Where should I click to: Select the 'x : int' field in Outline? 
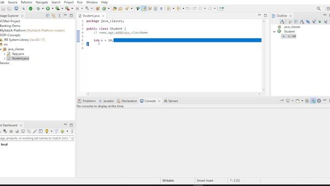pos(289,36)
